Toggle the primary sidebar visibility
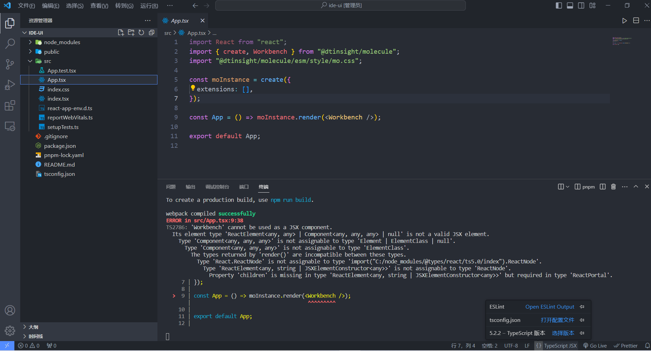Image resolution: width=651 pixels, height=351 pixels. point(558,5)
